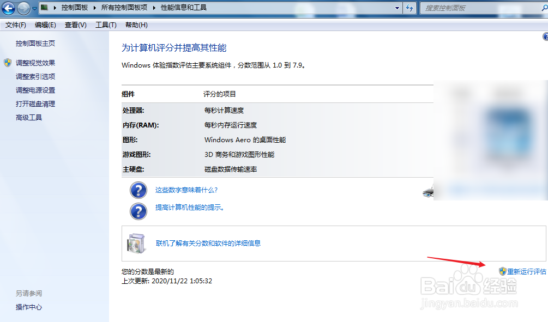Select 所有控制面板项 breadcrumb
The width and height of the screenshot is (548, 322).
(124, 8)
